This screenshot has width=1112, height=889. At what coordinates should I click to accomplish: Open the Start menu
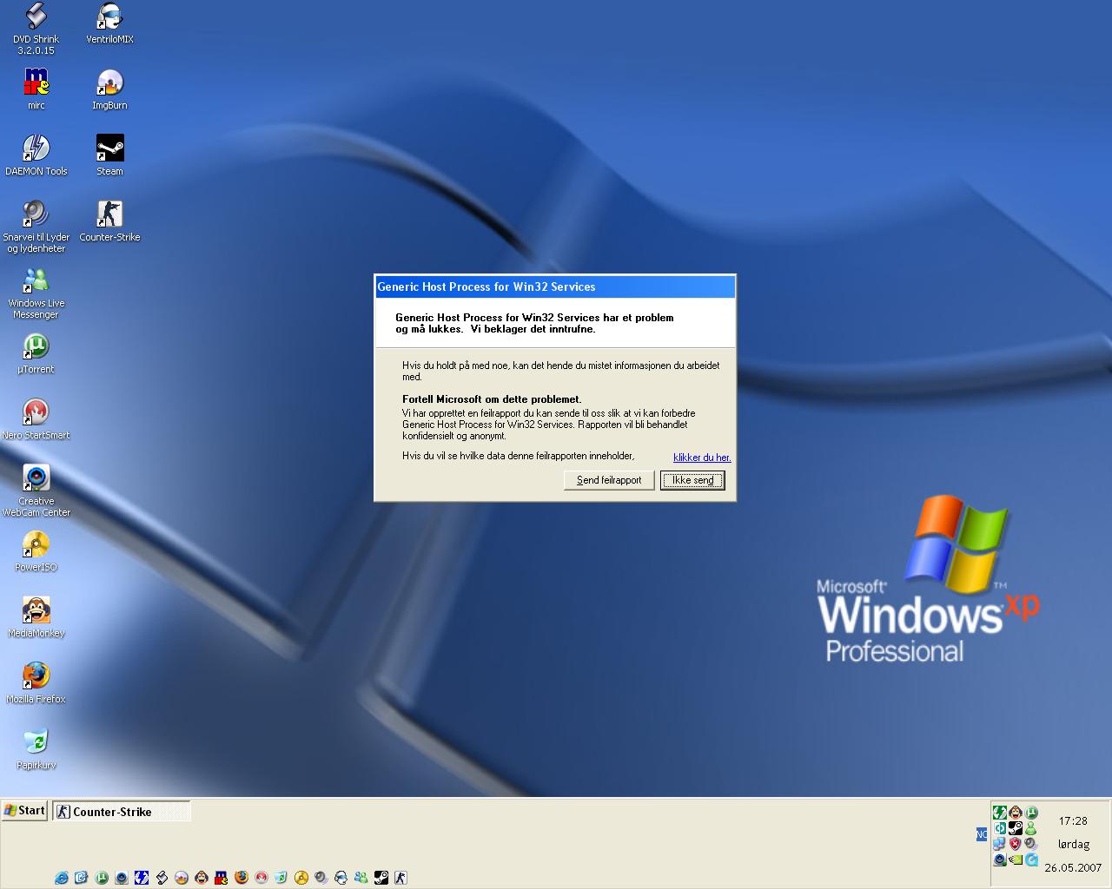[x=24, y=811]
